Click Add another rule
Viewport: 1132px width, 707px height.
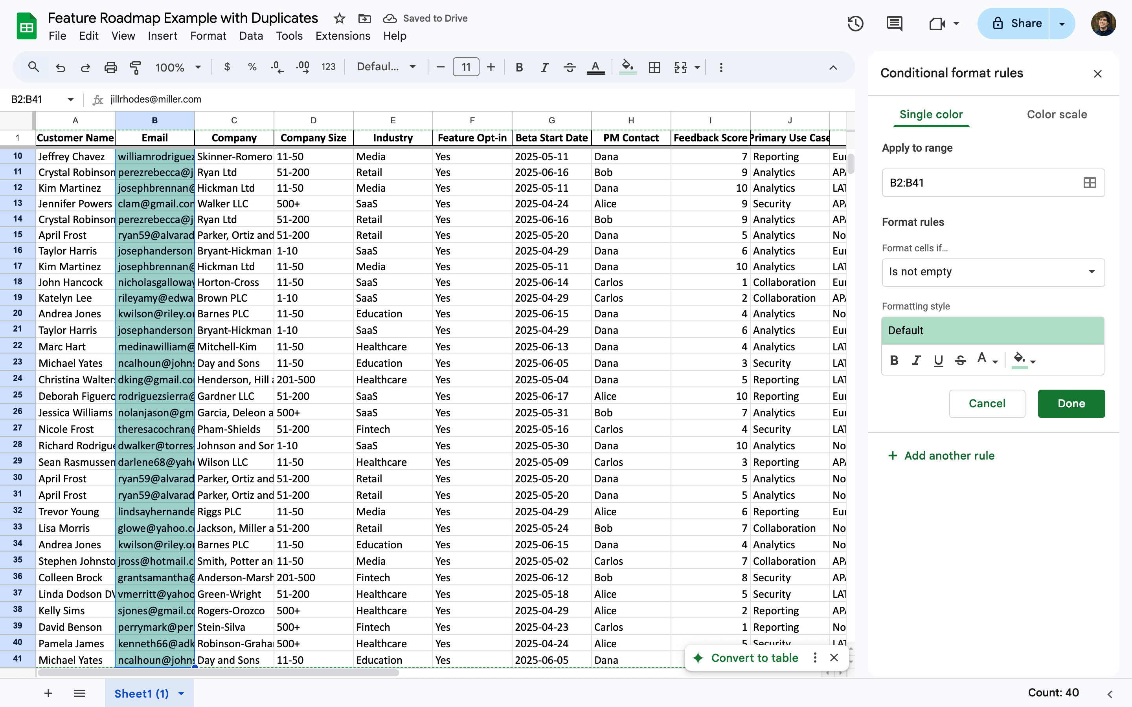941,456
